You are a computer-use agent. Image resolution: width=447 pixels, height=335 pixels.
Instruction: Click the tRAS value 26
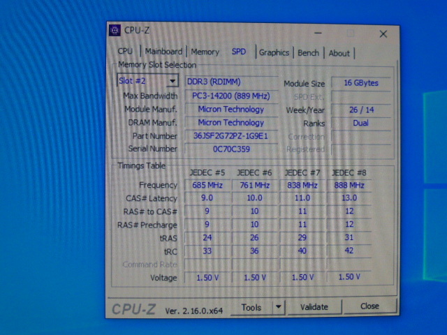[254, 237]
